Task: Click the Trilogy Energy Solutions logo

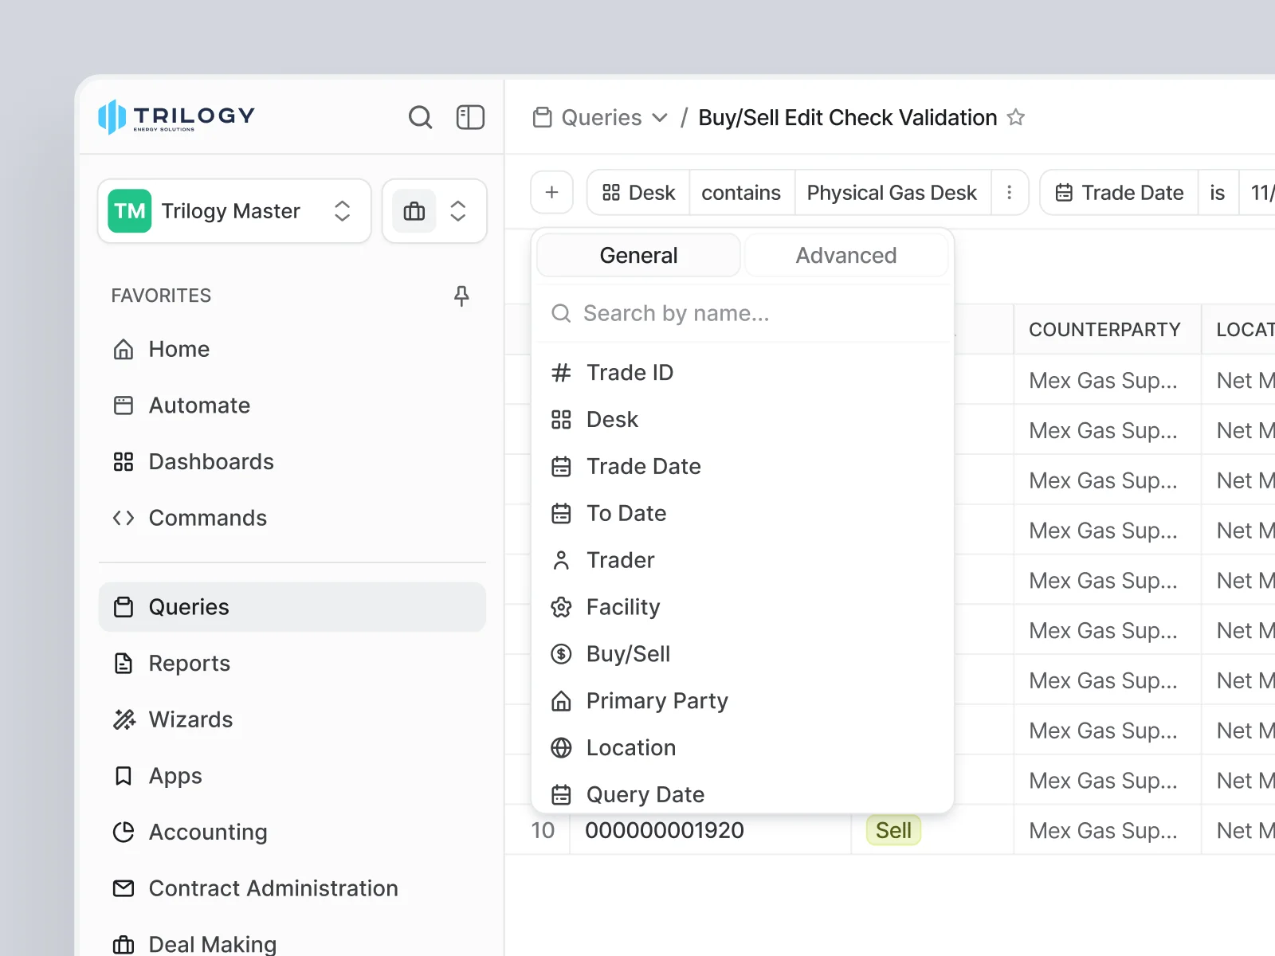Action: tap(176, 117)
